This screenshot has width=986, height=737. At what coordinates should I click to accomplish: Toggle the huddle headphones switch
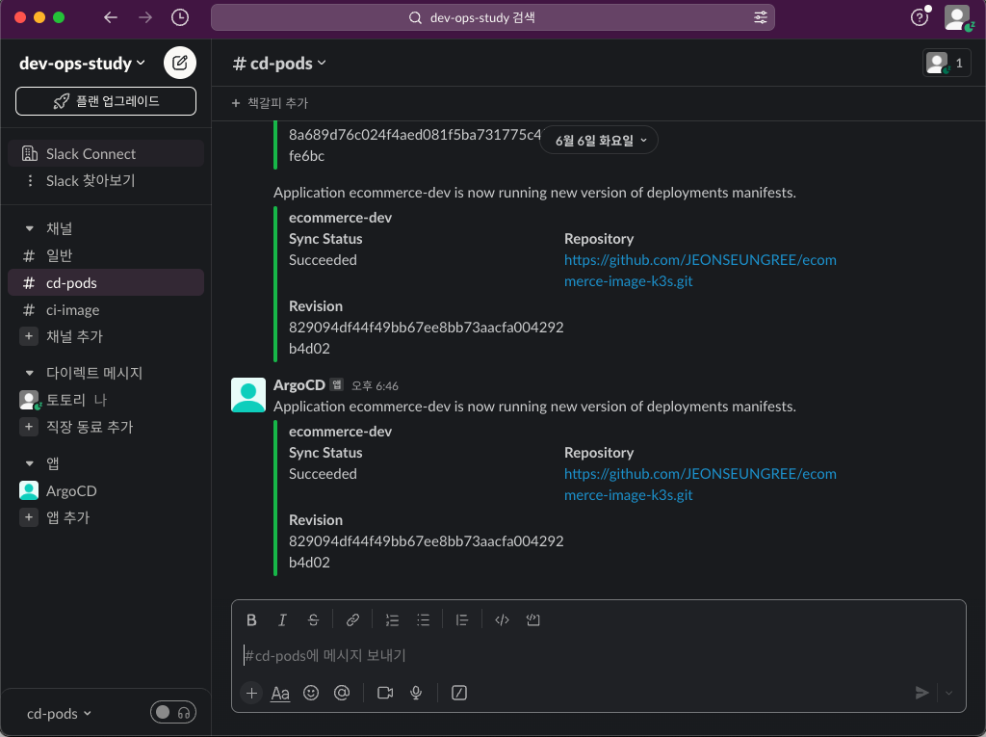coord(173,713)
